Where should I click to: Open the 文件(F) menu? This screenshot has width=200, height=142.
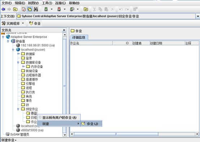click(x=6, y=3)
